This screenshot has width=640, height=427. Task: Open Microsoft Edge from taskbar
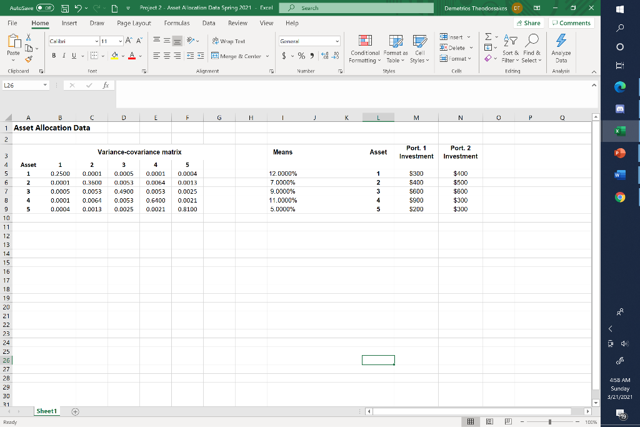[620, 86]
